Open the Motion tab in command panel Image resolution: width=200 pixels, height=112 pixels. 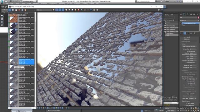pos(191,15)
